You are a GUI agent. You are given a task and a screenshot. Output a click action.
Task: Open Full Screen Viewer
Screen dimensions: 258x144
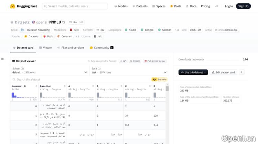[x=155, y=61]
